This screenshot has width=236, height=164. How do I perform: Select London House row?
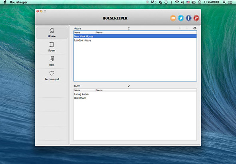point(135,40)
